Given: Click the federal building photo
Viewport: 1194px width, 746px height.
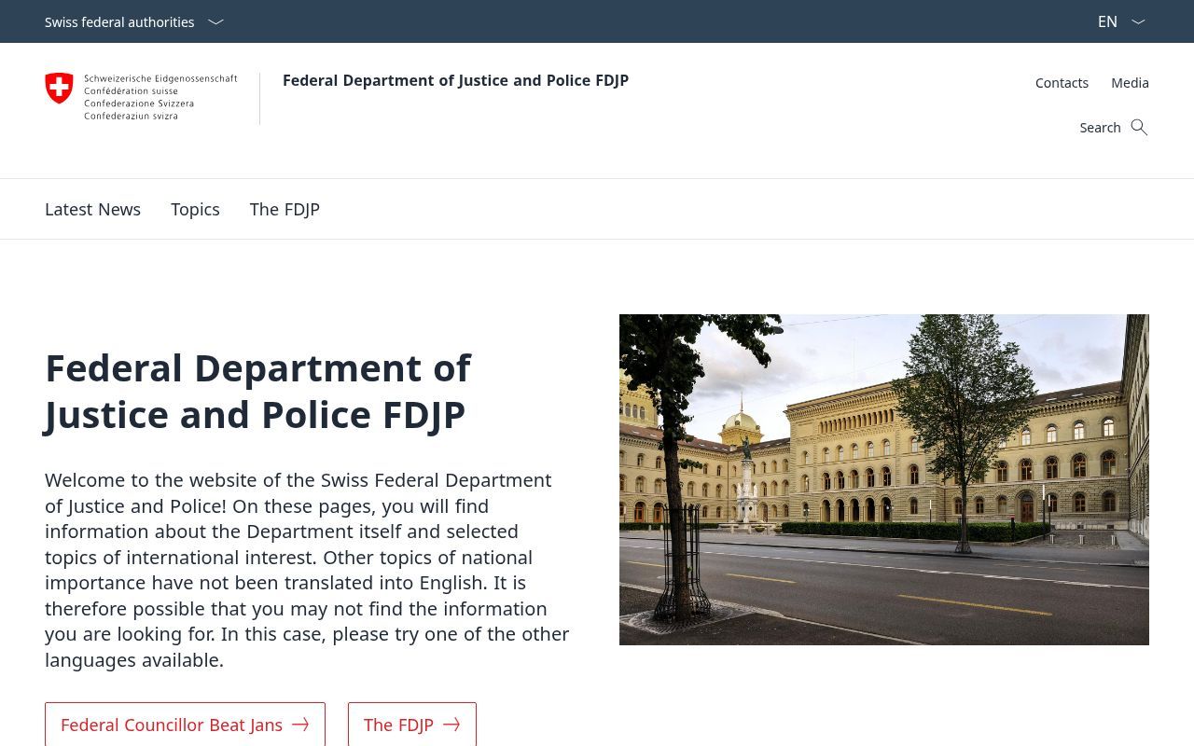Looking at the screenshot, I should (x=884, y=479).
